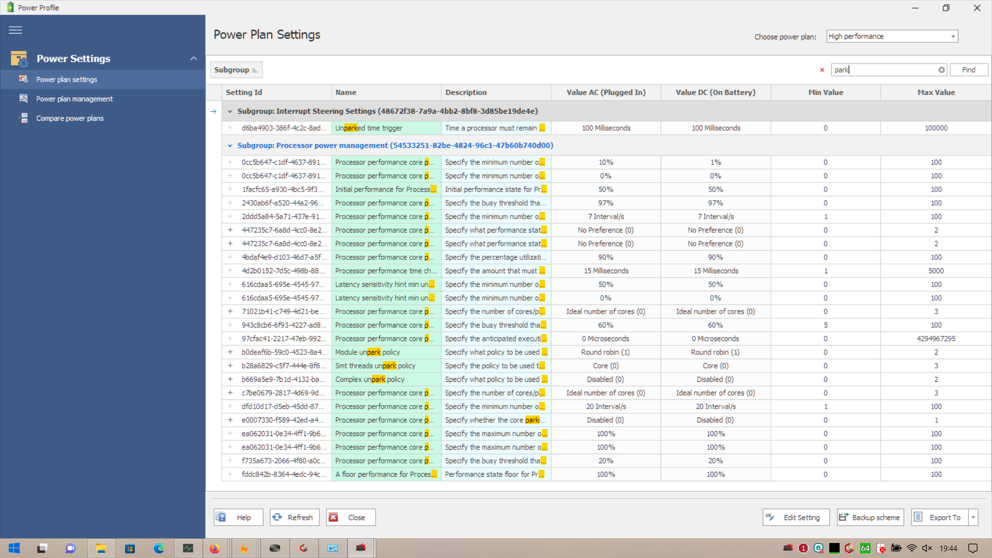Click the Find button
The image size is (992, 558).
(x=969, y=70)
